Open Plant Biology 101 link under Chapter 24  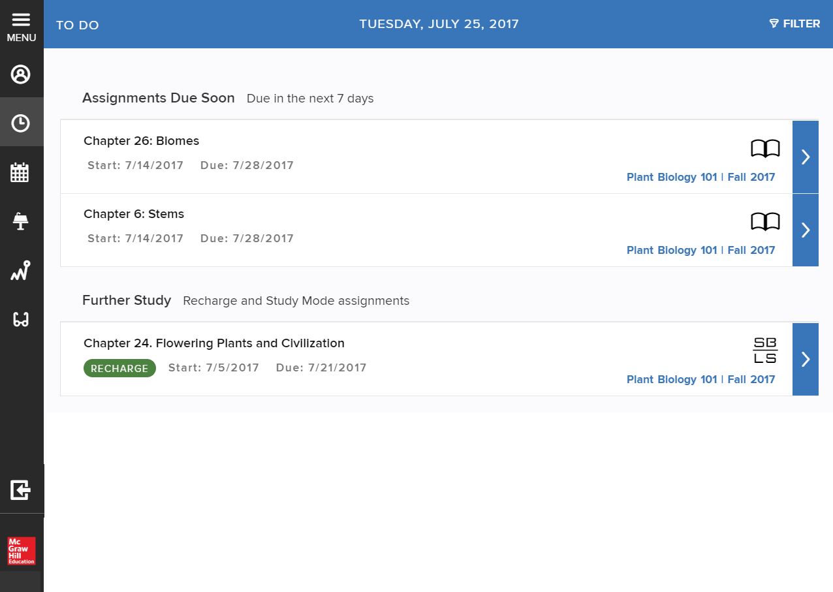(700, 379)
